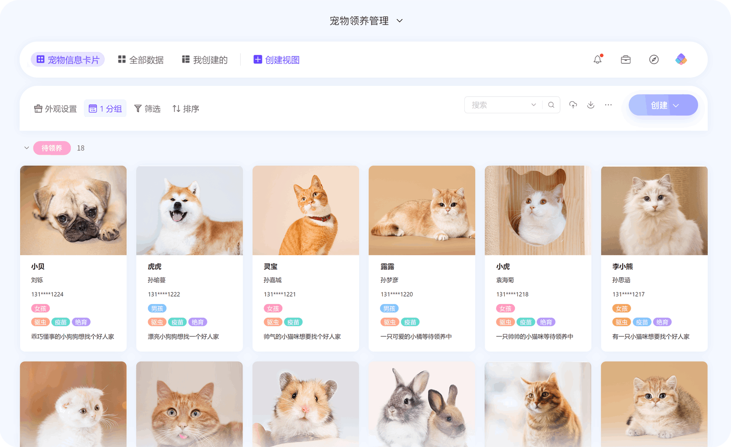Open the 1 分组 grouping option
731x447 pixels.
(x=105, y=109)
